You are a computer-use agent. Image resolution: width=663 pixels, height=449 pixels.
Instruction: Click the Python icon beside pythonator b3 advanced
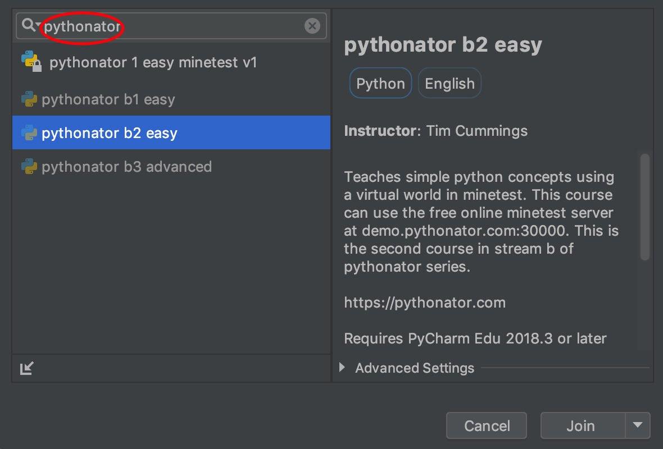coord(29,167)
